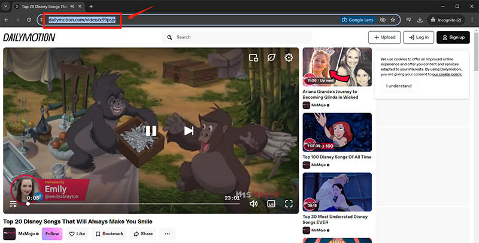Image resolution: width=479 pixels, height=243 pixels.
Task: Open video settings gear in player
Action: tap(289, 57)
